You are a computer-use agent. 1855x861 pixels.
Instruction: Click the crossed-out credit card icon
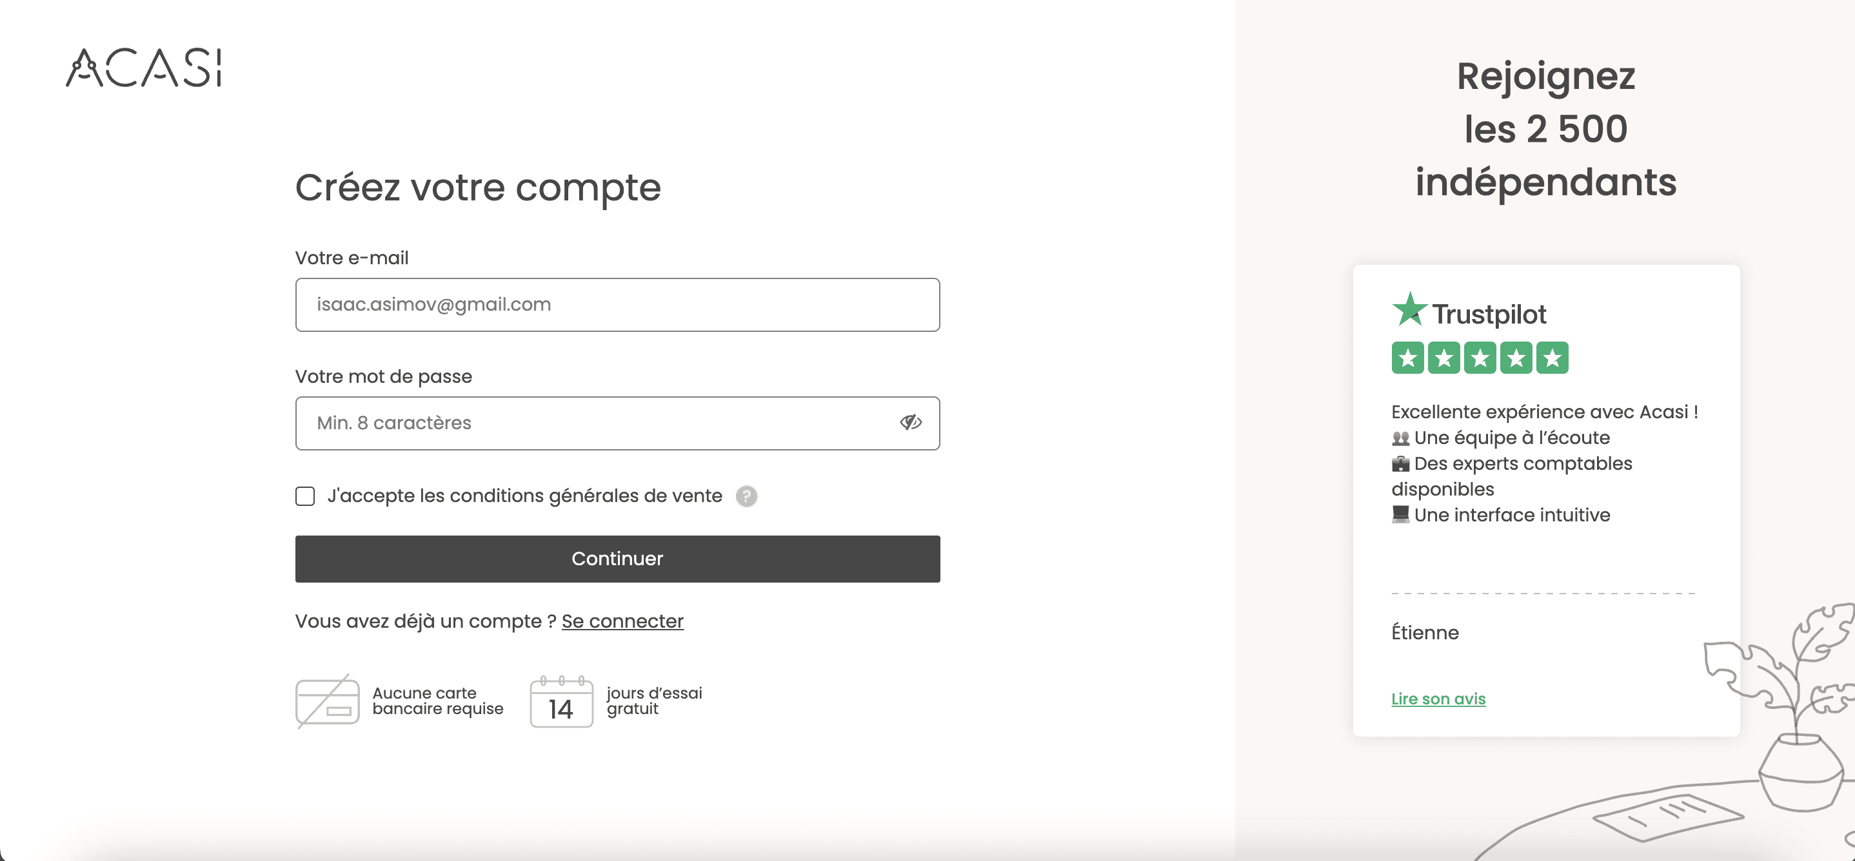coord(328,701)
